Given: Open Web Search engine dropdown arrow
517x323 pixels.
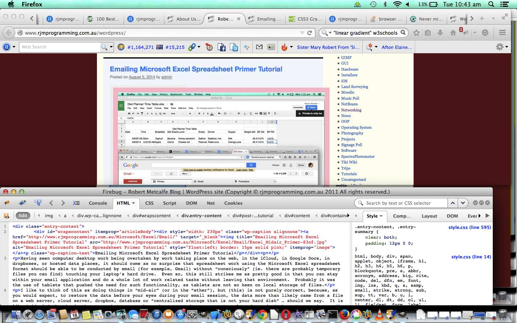Looking at the screenshot, I should pos(111,47).
